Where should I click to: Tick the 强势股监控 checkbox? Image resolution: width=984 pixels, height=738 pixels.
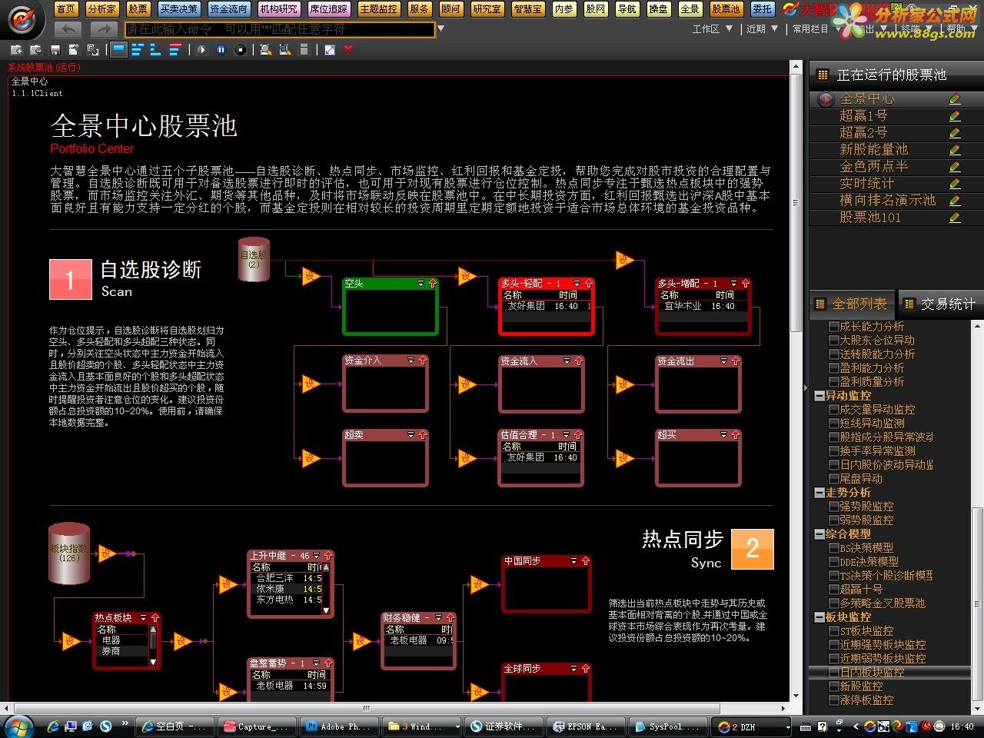(x=833, y=507)
